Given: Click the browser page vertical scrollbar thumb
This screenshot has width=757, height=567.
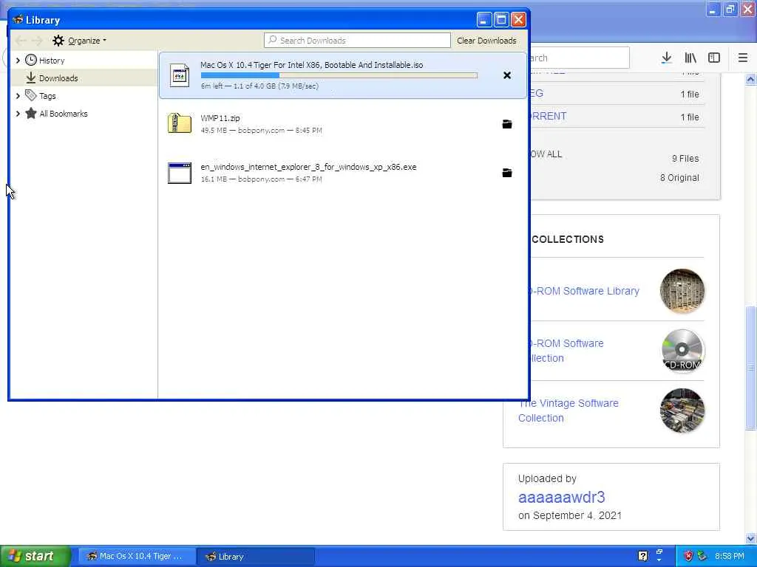Looking at the screenshot, I should 751,368.
